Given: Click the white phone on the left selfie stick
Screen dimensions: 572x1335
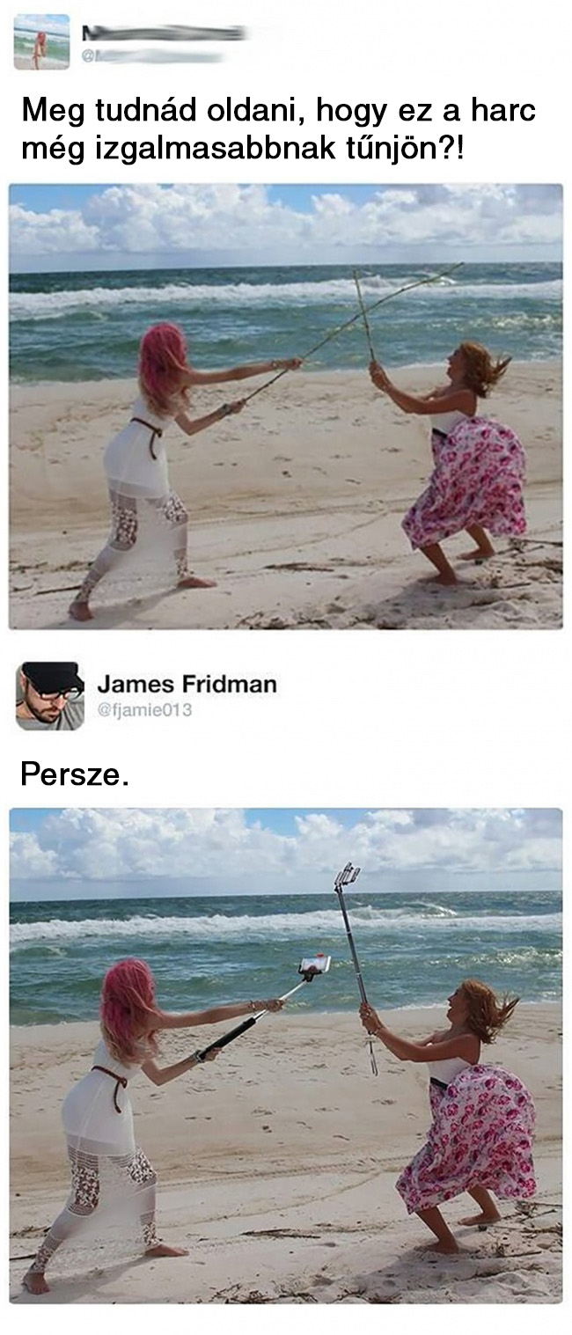Looking at the screenshot, I should (x=315, y=965).
